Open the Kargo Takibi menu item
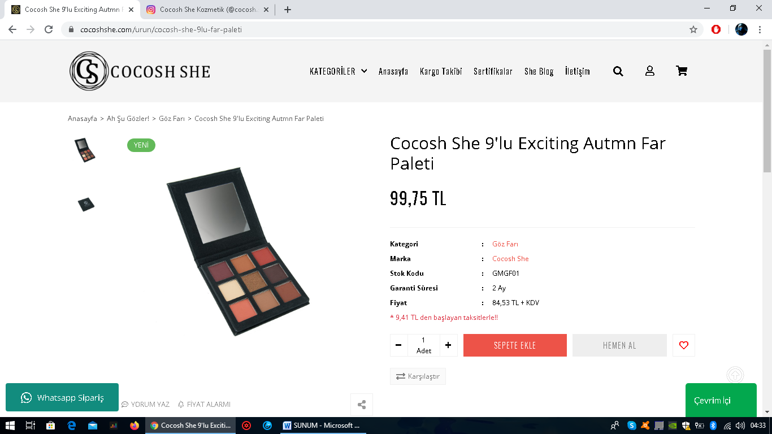 coord(441,71)
